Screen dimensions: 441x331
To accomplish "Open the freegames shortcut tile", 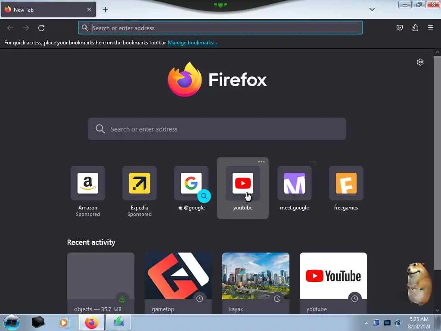I will pos(346,189).
